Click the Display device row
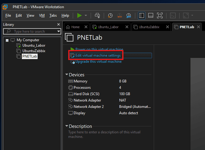The image size is (205, 150). coord(109,113)
